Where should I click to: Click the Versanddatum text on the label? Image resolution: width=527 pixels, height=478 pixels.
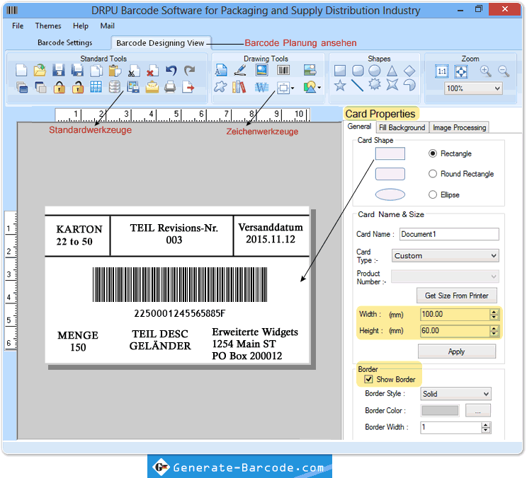tap(271, 227)
